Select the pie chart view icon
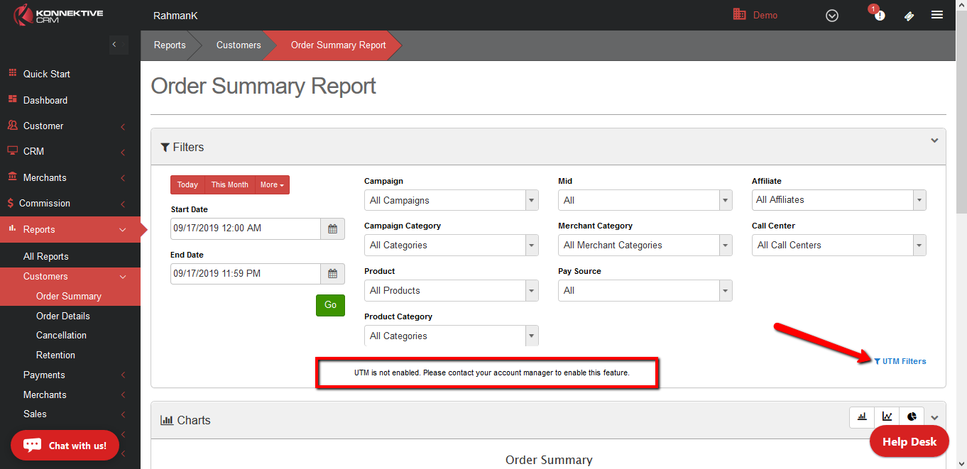 click(x=912, y=417)
